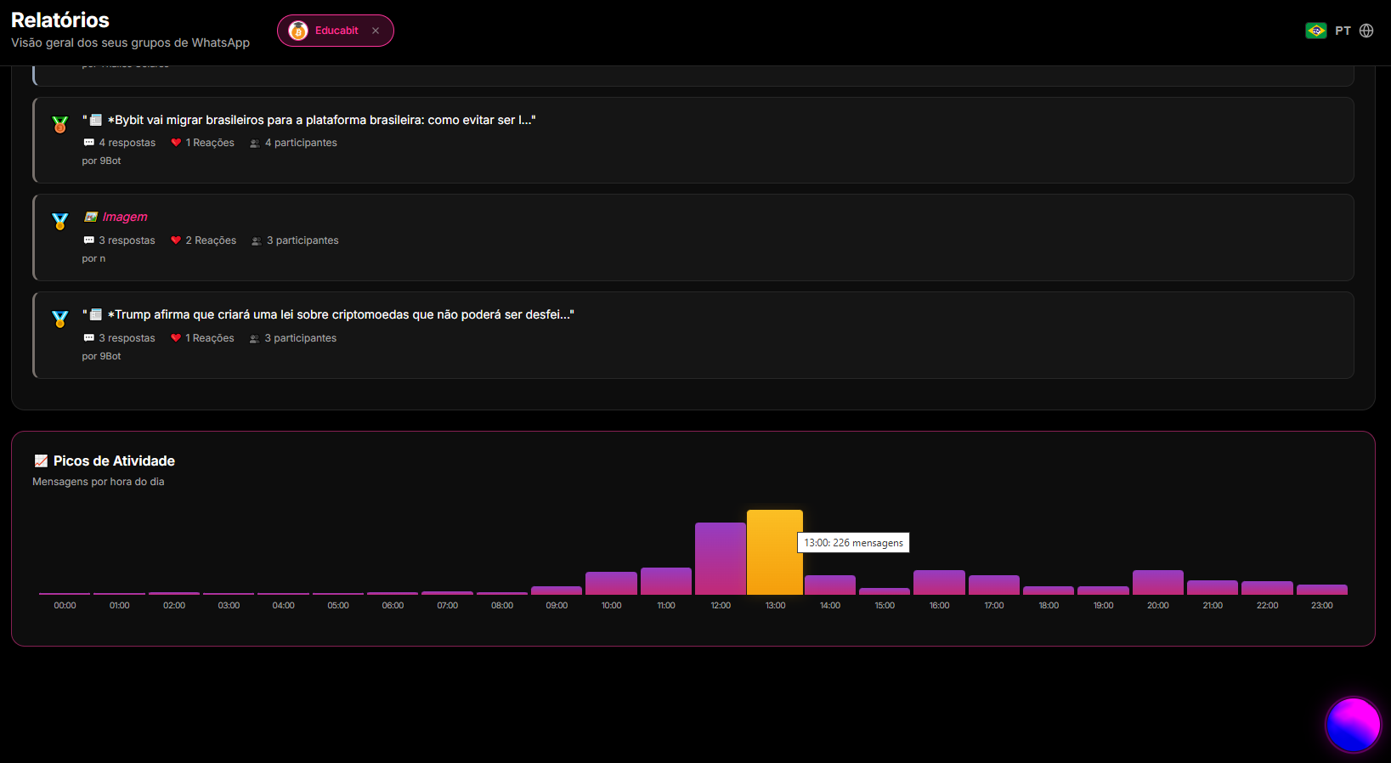Screen dimensions: 1391x763
Task: Click the medal icon on Imagem post
Action: (59, 222)
